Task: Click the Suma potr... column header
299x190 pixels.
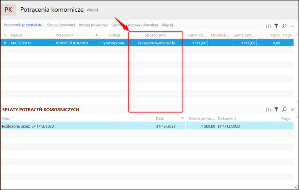Action: click(x=244, y=35)
